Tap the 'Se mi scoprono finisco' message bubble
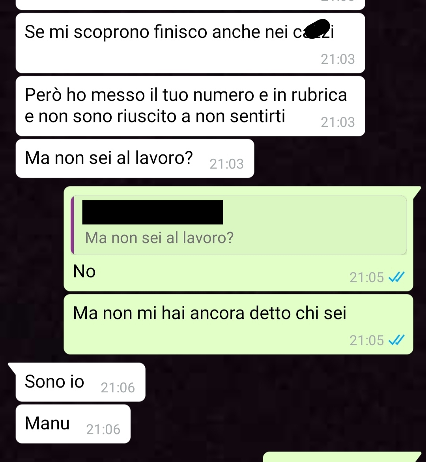426x462 pixels. (x=190, y=43)
